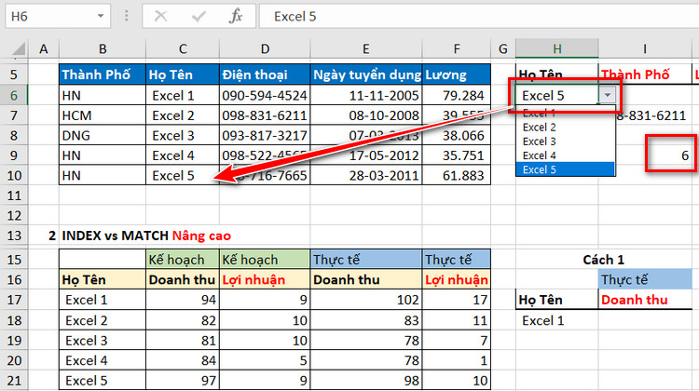Viewport: 699px width, 391px height.
Task: Click the DNG city cell
Action: point(103,135)
